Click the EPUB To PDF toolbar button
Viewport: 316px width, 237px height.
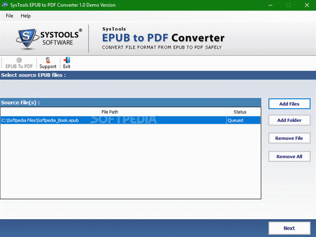(19, 63)
